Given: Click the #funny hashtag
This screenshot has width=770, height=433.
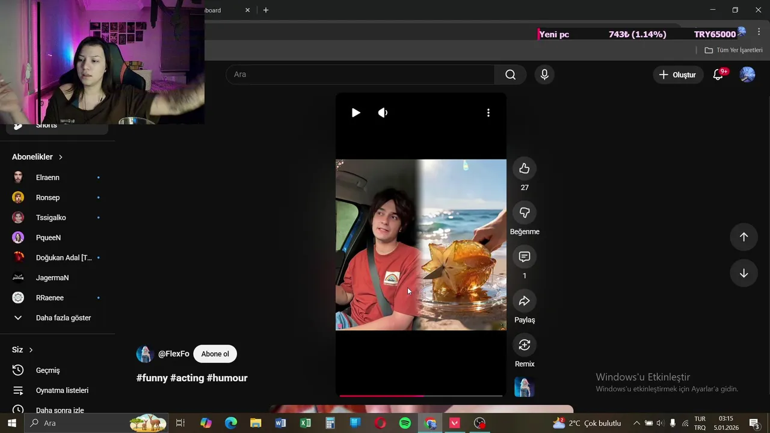Looking at the screenshot, I should (152, 378).
